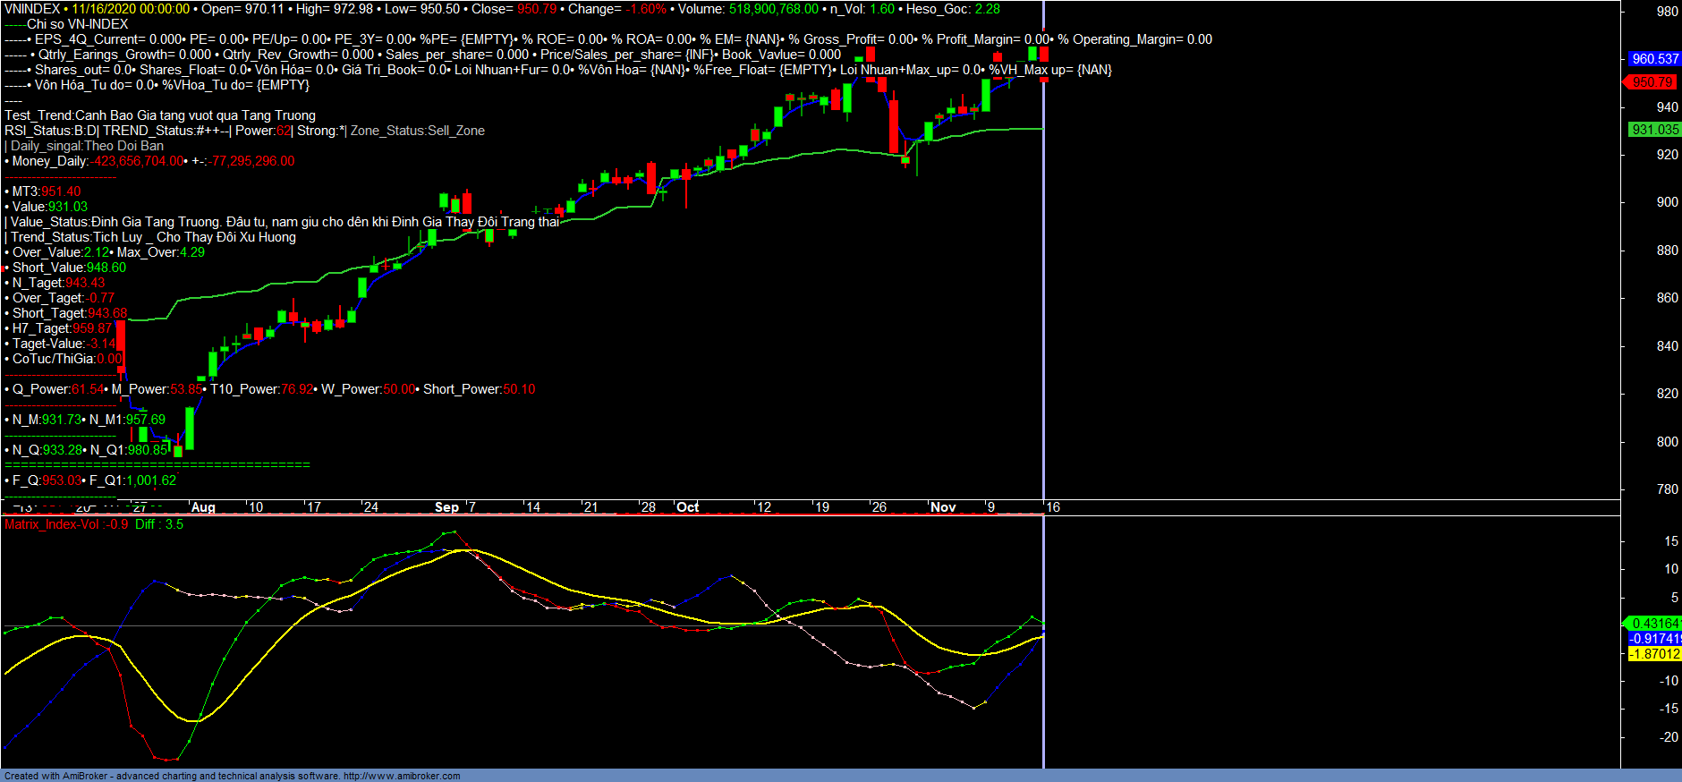Image resolution: width=1682 pixels, height=782 pixels.
Task: Click the blue 960.537 price label
Action: (x=1653, y=59)
